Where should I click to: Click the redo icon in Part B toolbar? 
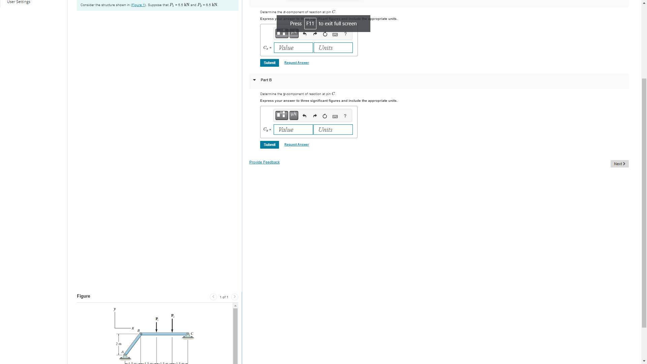(x=314, y=116)
